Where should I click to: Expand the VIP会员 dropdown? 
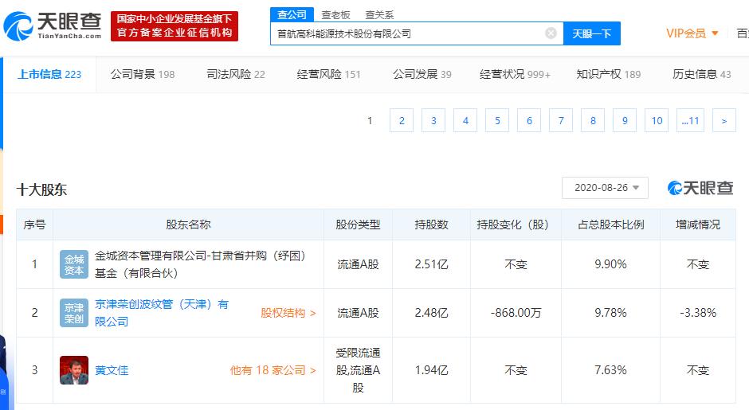692,33
